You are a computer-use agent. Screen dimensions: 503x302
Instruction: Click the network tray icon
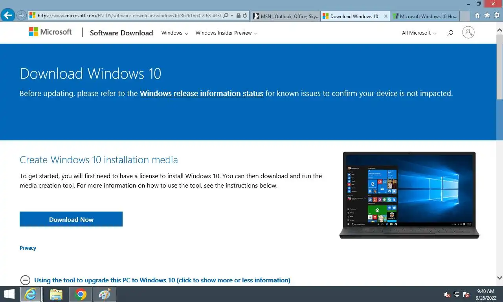(457, 295)
